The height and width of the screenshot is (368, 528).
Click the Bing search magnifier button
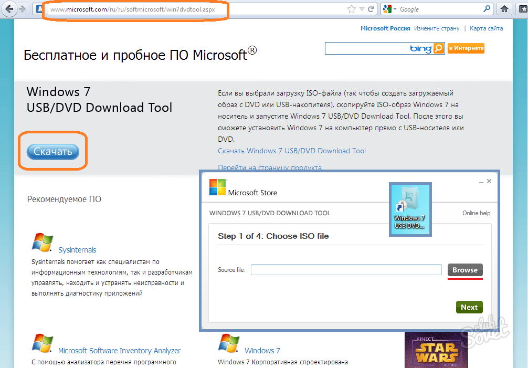(439, 48)
